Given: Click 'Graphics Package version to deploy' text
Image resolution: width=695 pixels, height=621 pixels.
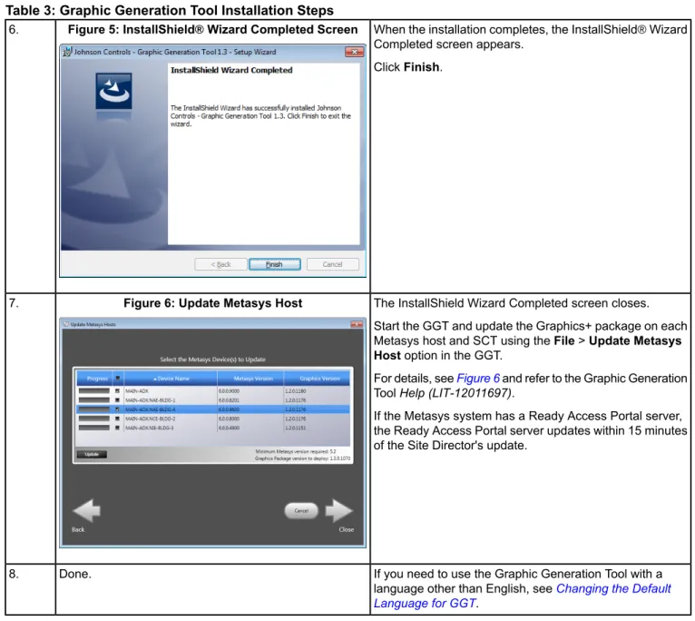Looking at the screenshot, I should click(292, 458).
